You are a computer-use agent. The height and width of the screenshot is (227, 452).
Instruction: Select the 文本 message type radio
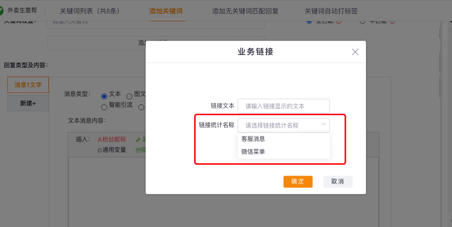(x=104, y=96)
